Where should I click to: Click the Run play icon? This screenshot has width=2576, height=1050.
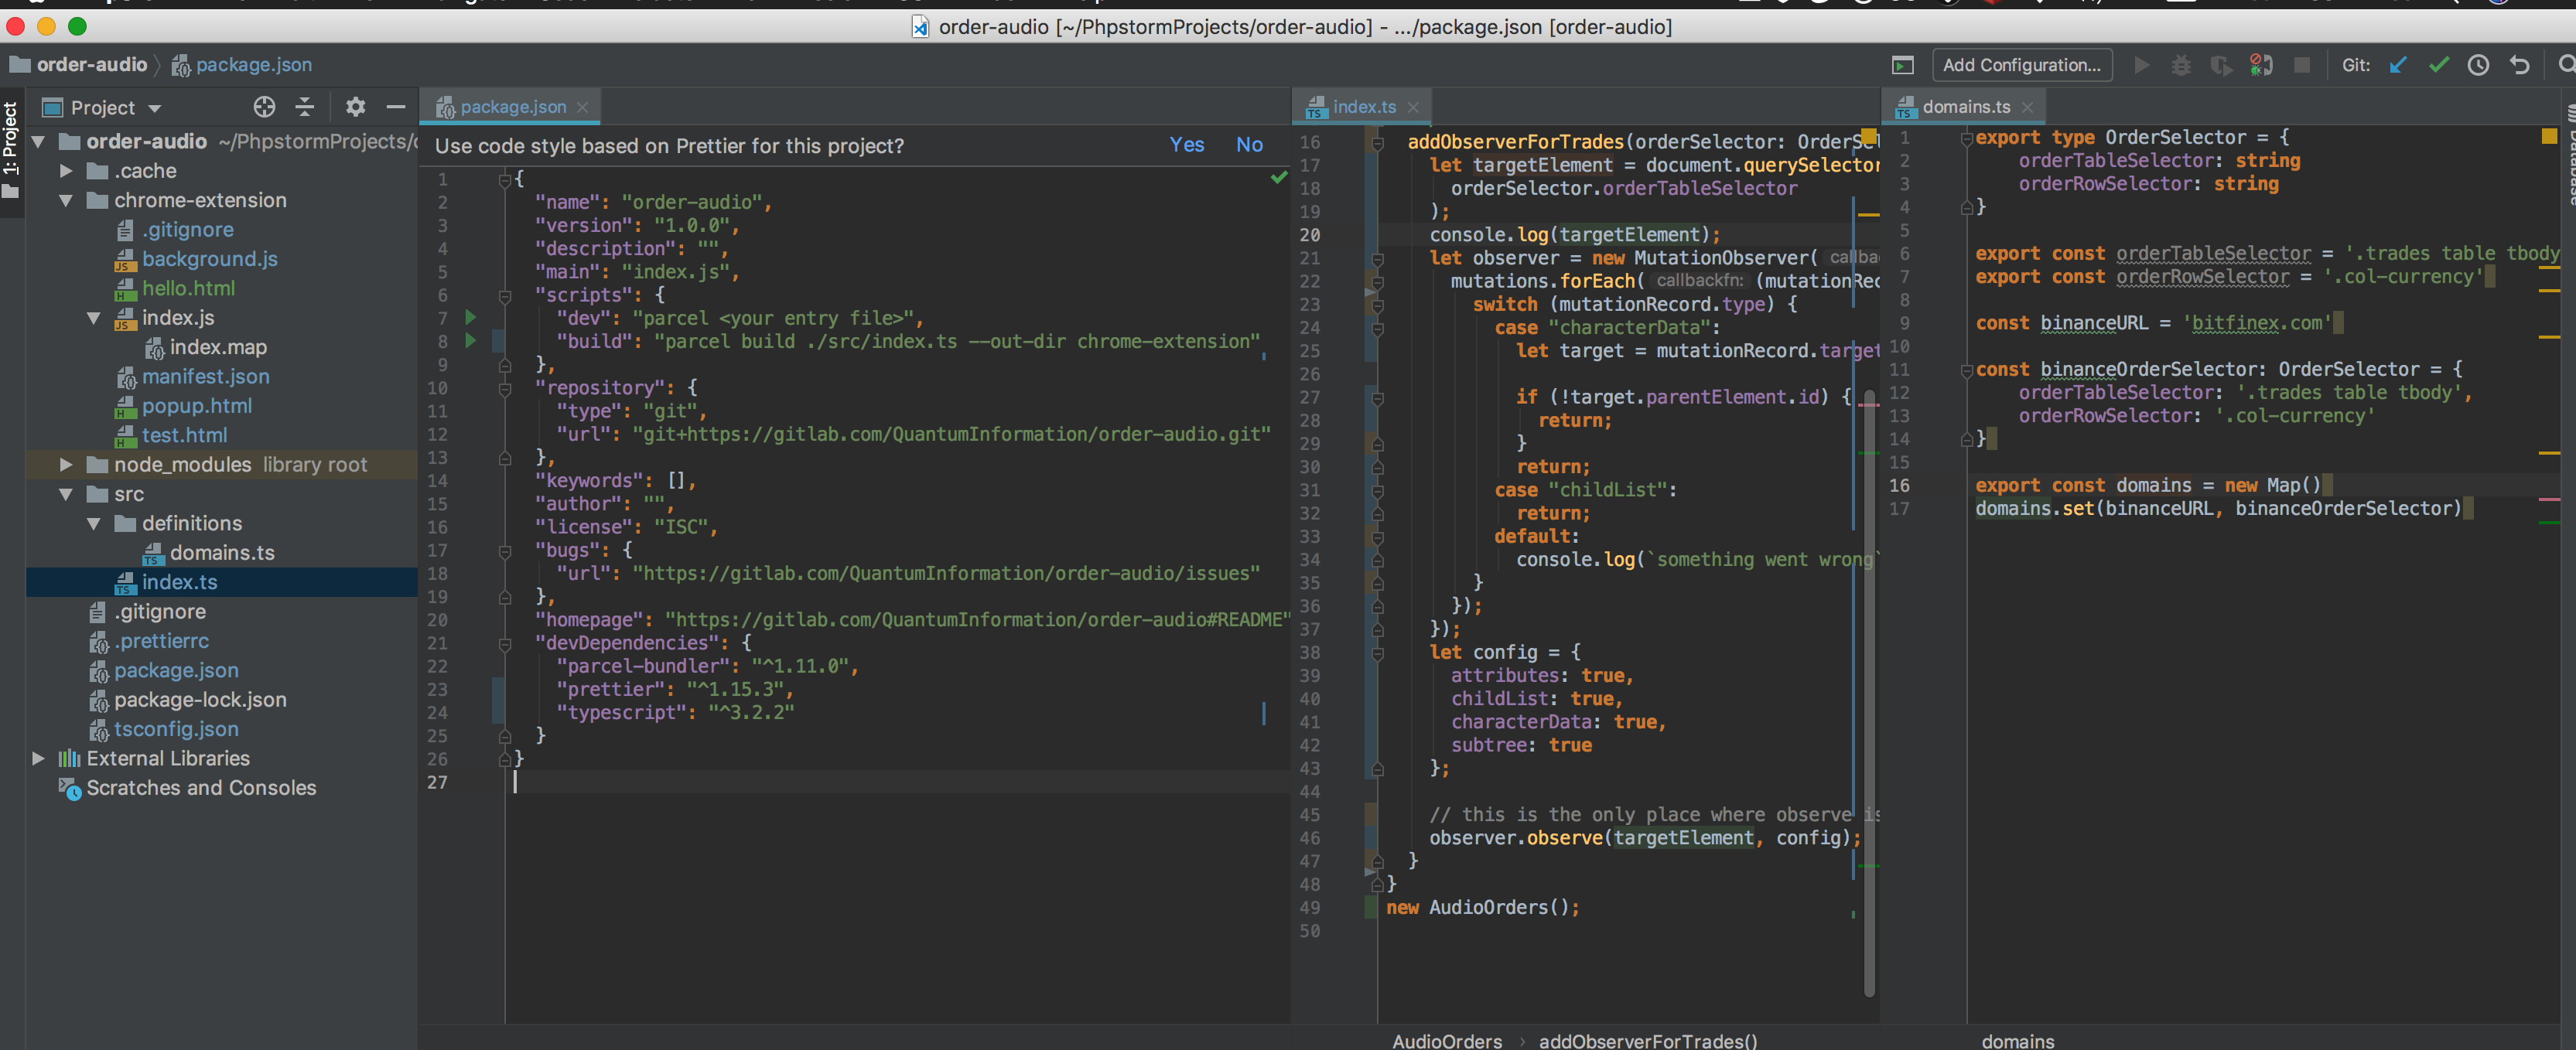(2141, 65)
